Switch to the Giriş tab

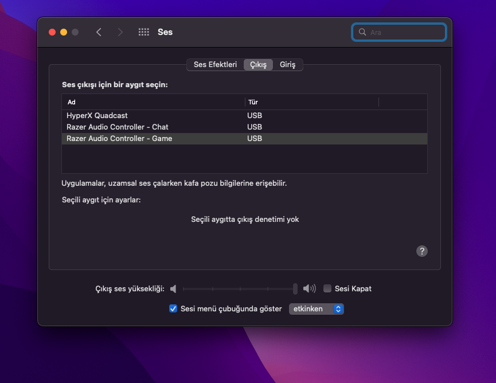pos(287,65)
